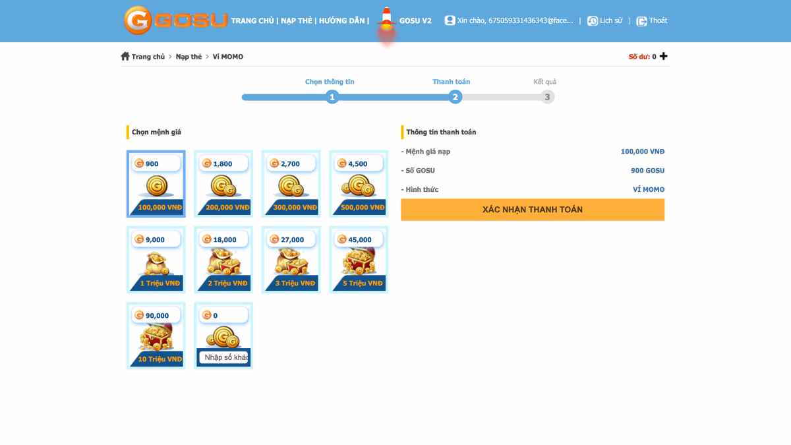Click the plus icon next to Số dư

pos(664,56)
